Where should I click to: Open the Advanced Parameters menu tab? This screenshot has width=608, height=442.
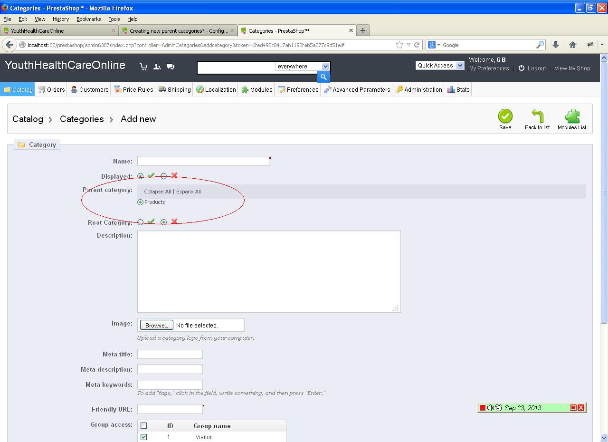coord(357,89)
